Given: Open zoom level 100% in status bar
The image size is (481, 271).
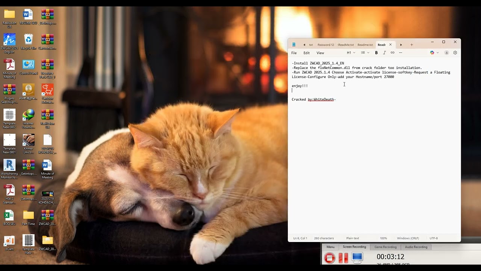Looking at the screenshot, I should pyautogui.click(x=383, y=238).
